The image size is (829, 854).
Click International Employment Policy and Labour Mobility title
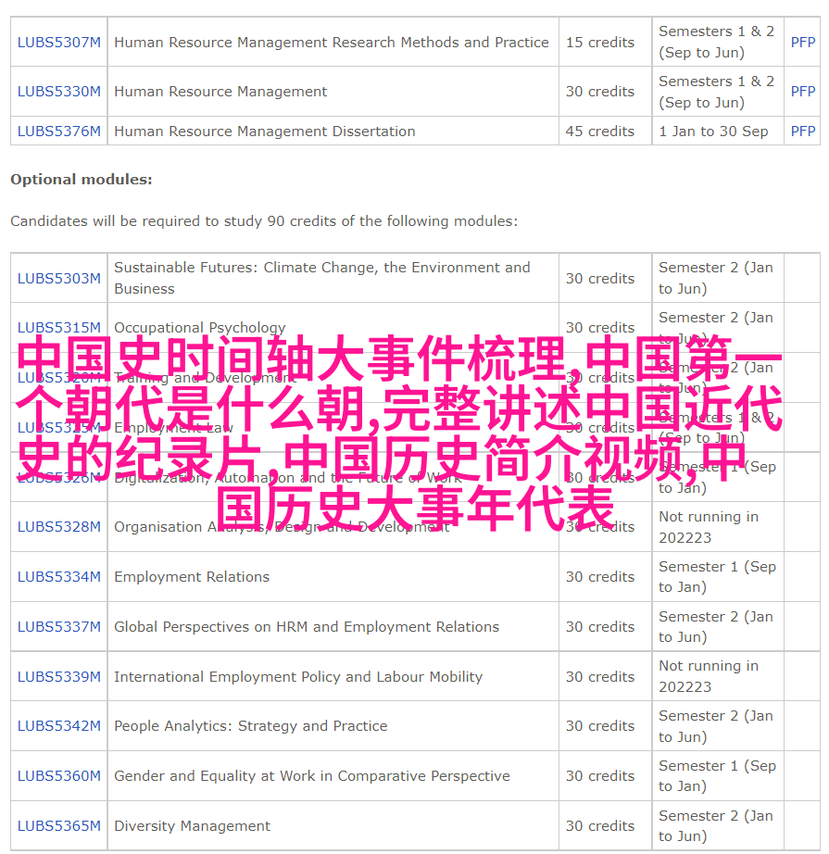[x=298, y=676]
